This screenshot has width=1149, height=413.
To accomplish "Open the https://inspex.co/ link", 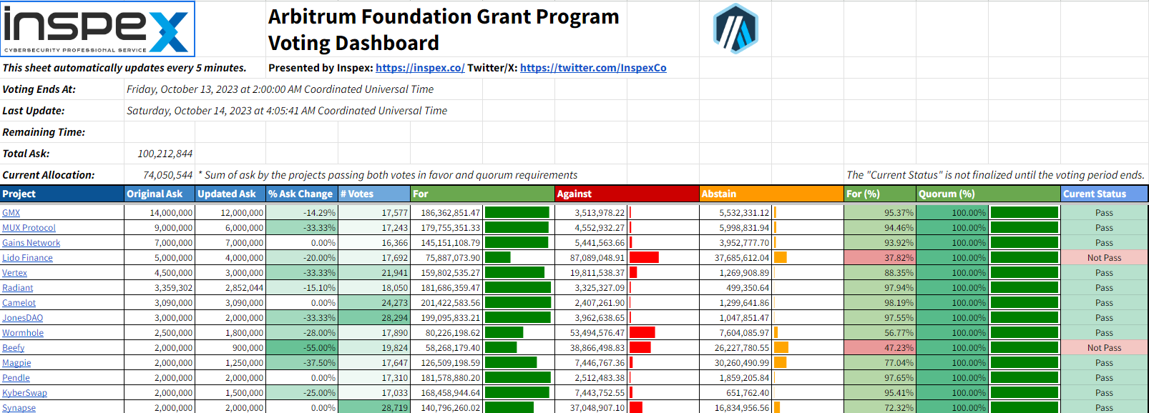I will click(420, 68).
